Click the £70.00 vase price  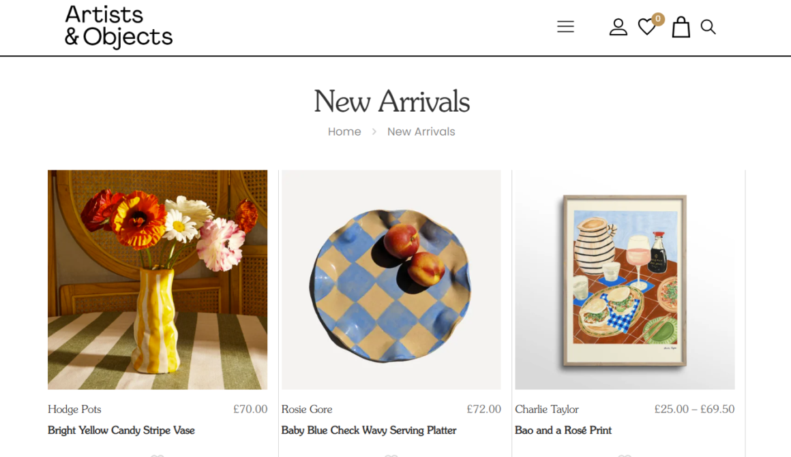[x=250, y=409]
